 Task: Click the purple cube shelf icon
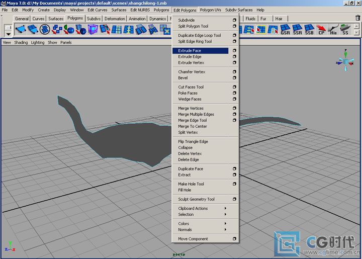93,30
